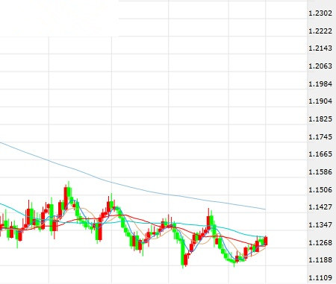Select the 1.1904 price level
This screenshot has width=336, height=284.
320,101
